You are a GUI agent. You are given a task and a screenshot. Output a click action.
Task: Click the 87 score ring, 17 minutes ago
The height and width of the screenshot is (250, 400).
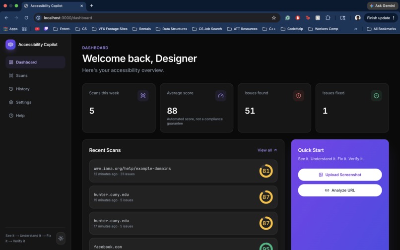266,223
